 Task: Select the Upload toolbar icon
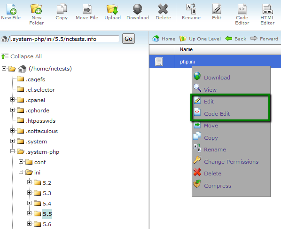112,9
